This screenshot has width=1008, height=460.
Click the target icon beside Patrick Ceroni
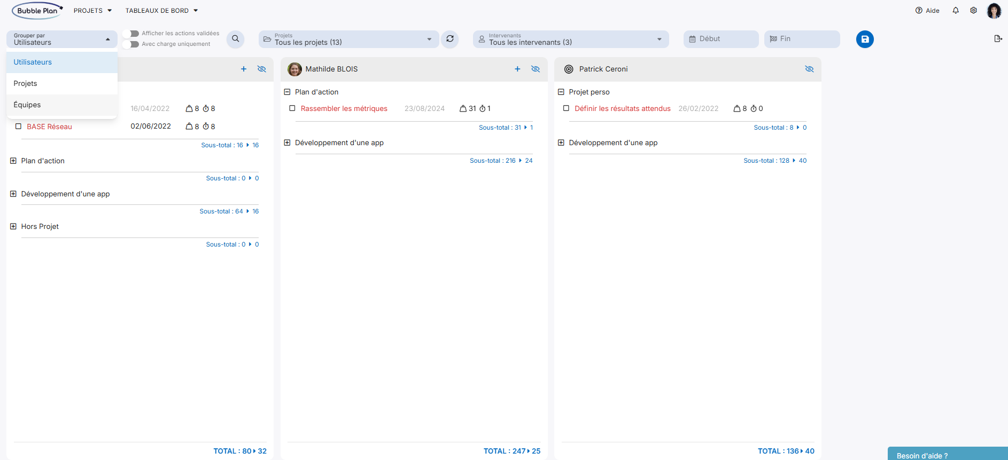[x=569, y=69]
